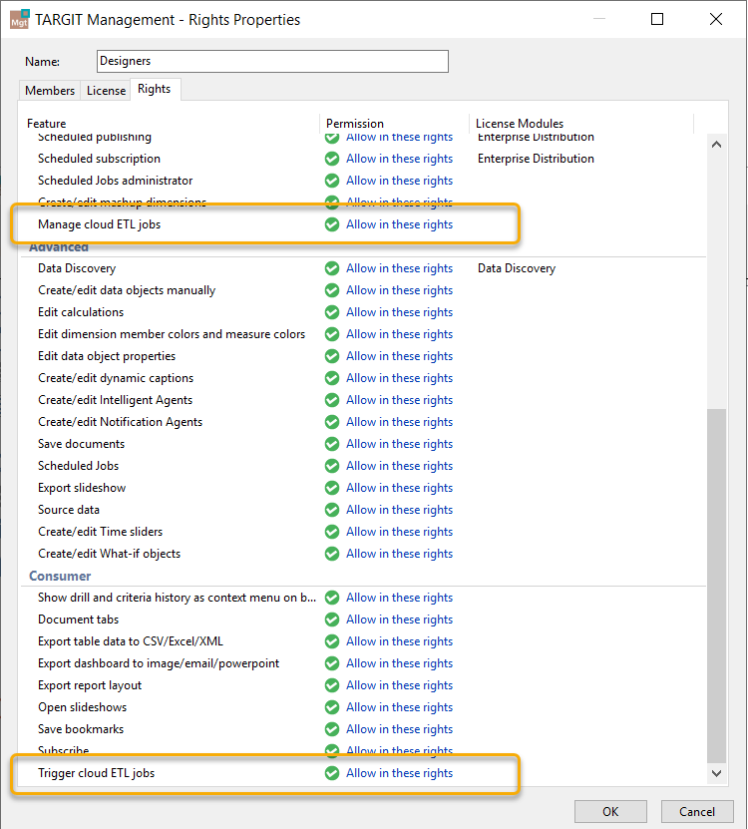
Task: Click green check icon for Manage cloud ETL jobs
Action: (332, 224)
